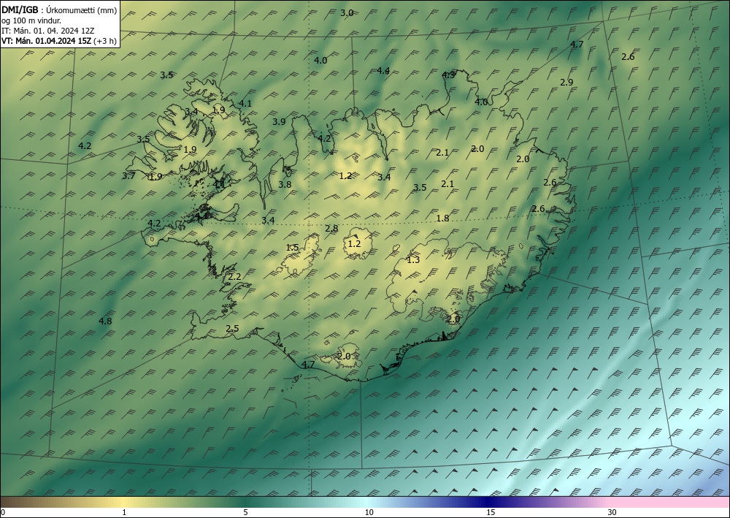Click the 4.8 value over the ocean

click(105, 321)
